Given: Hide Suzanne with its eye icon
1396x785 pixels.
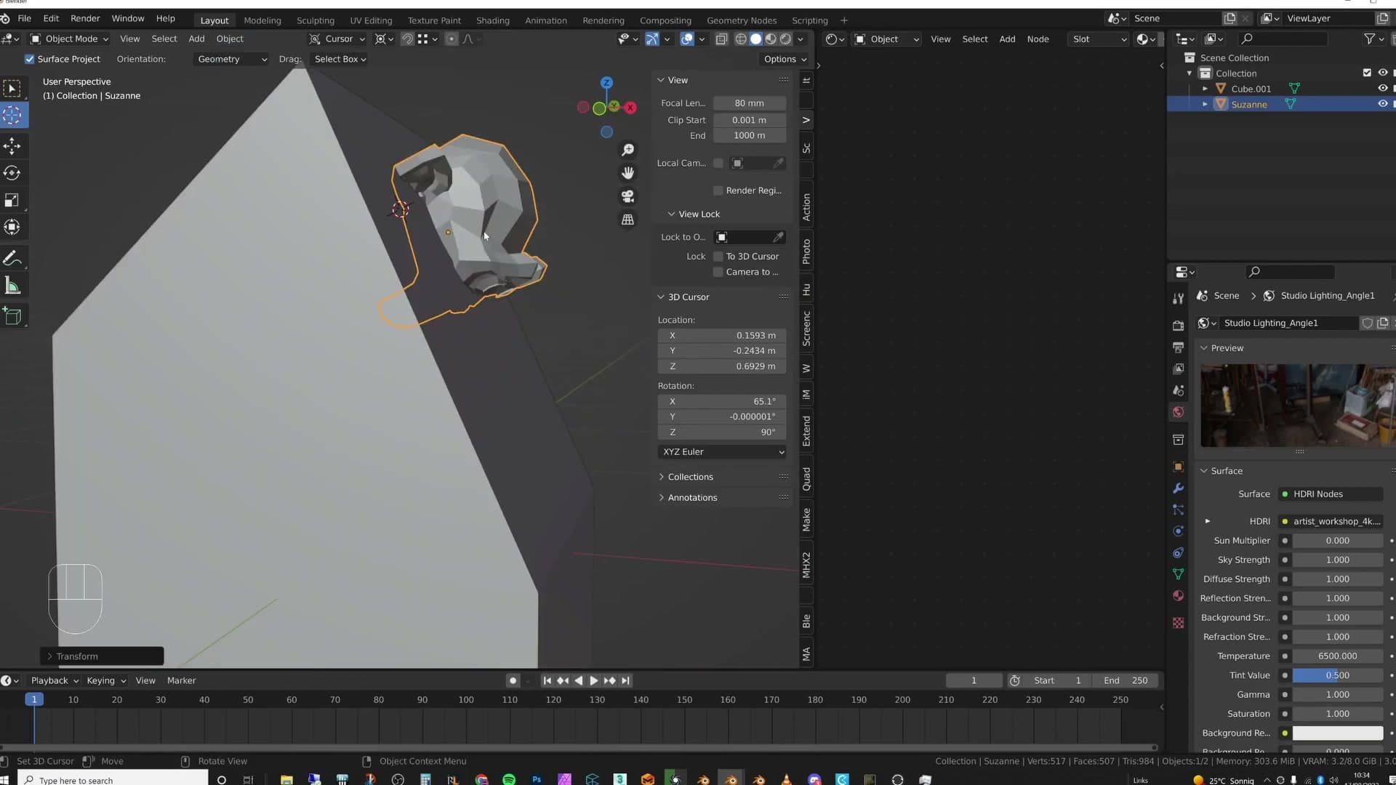Looking at the screenshot, I should [x=1383, y=104].
